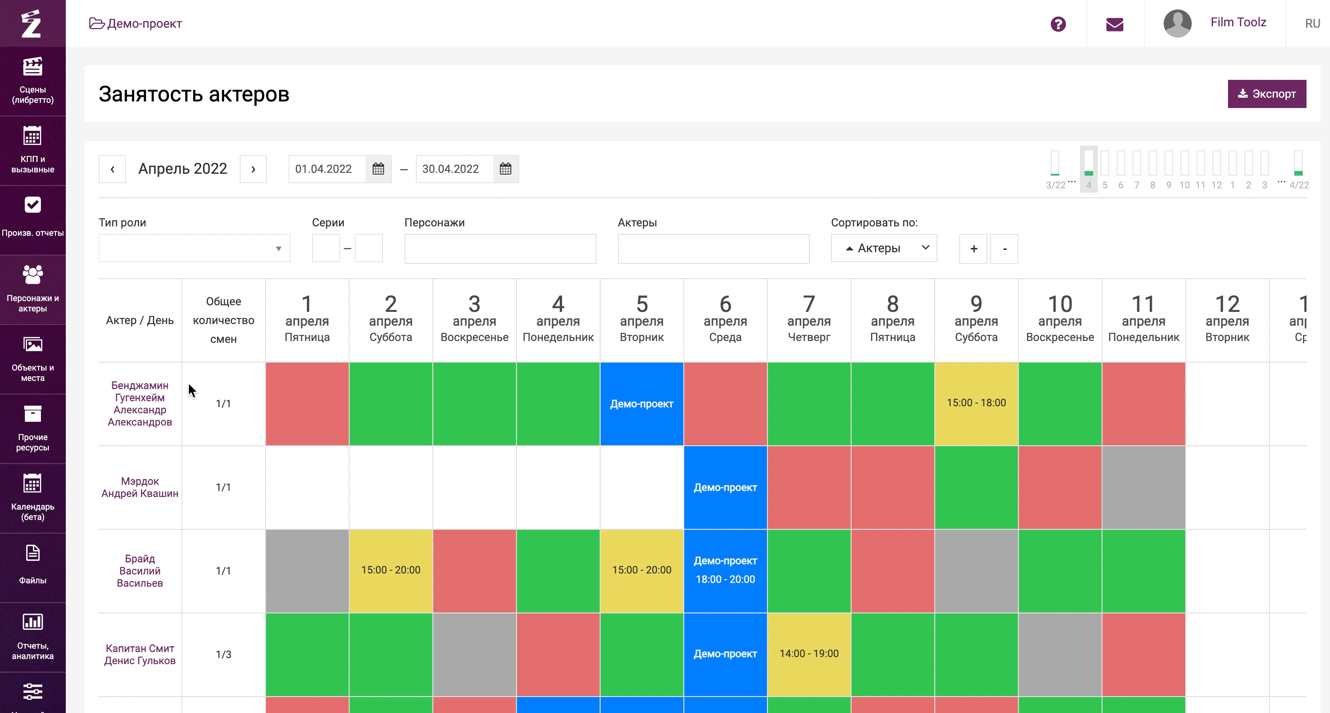
Task: Click Брайд's 15:00 - 20:00 cell on 5 апреля
Action: tap(641, 571)
